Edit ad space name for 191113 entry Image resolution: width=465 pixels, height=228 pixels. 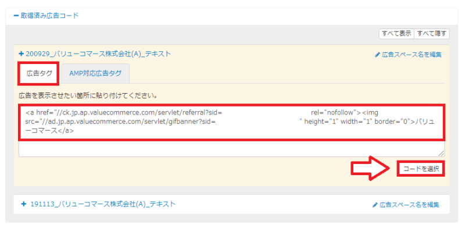coord(406,205)
